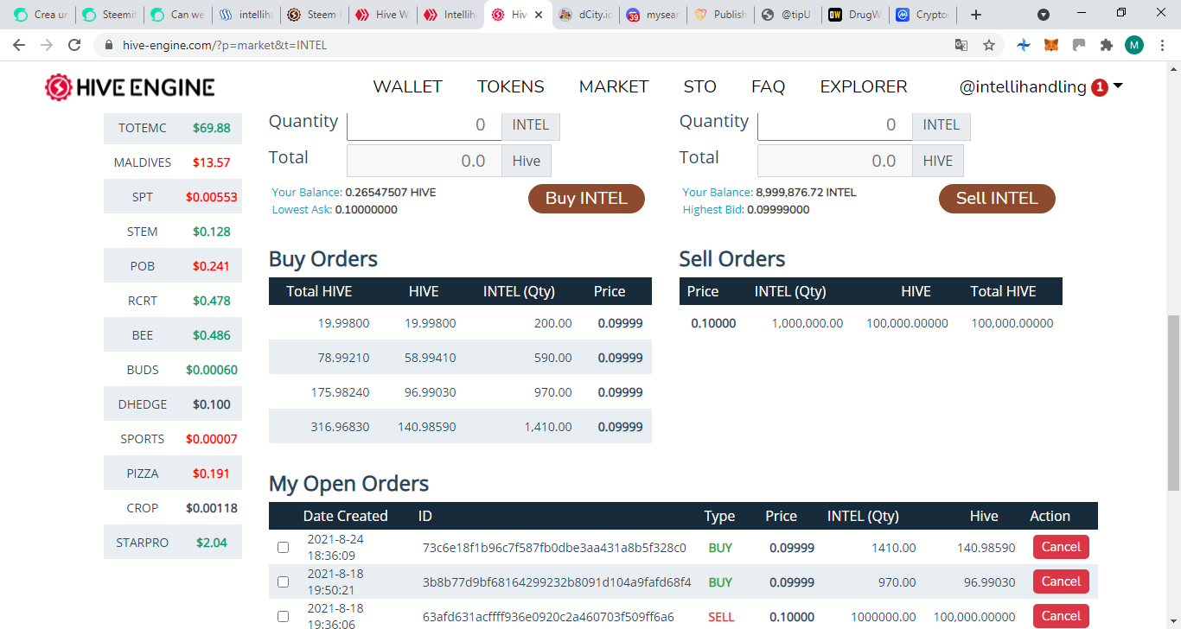Bookmark this page with the star icon

pyautogui.click(x=989, y=45)
